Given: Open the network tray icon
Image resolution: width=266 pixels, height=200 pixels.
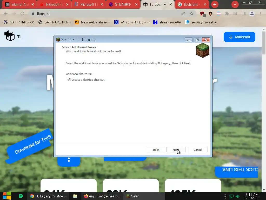Looking at the screenshot, I should (231, 196).
